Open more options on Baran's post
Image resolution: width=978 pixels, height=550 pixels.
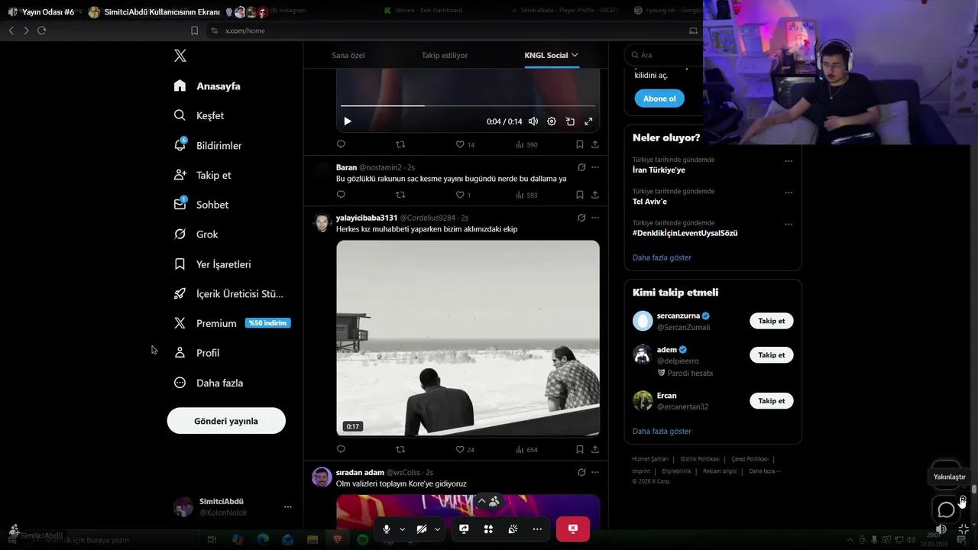pos(595,167)
